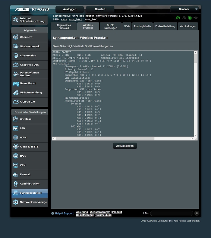
Task: Open the Anleitung link
Action: (82, 212)
